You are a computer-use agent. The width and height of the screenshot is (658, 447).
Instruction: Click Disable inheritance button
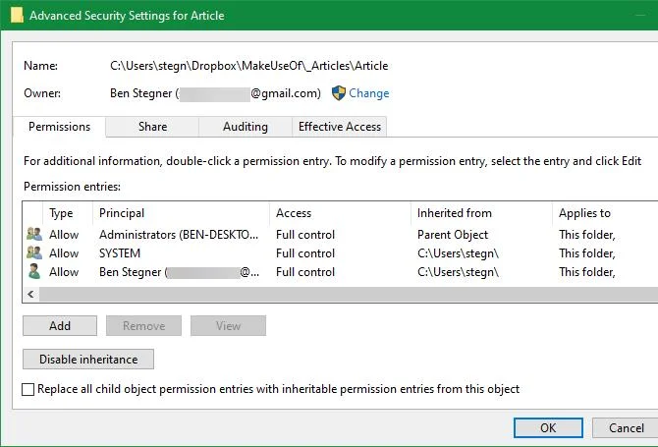coord(88,360)
